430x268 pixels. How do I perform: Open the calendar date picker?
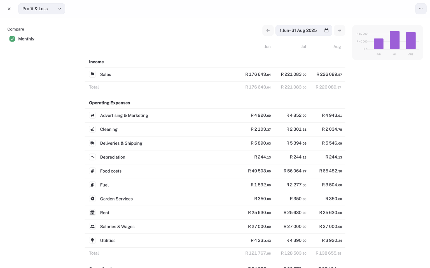click(x=326, y=30)
